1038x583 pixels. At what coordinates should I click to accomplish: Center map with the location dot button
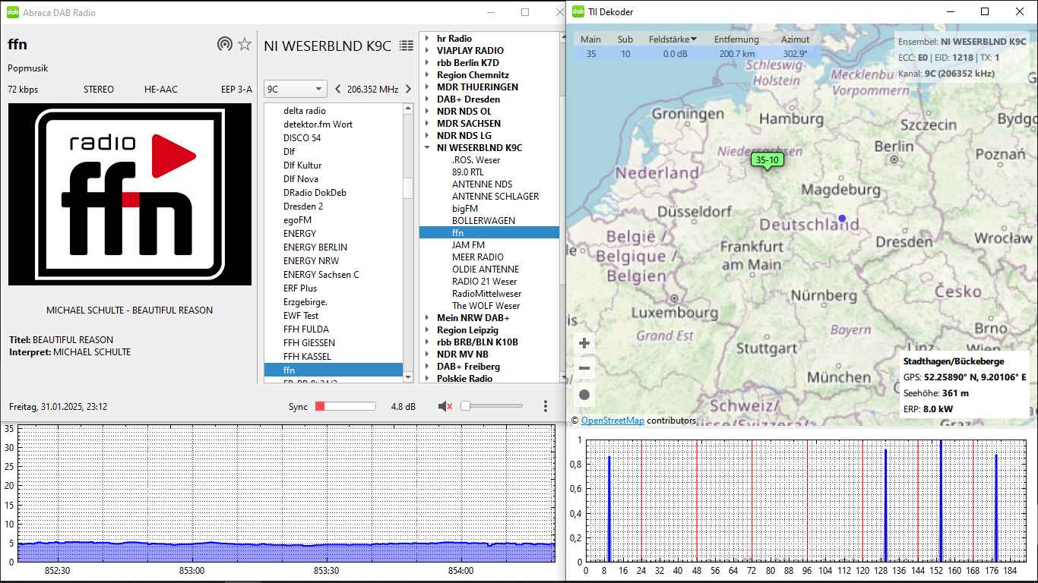[584, 395]
